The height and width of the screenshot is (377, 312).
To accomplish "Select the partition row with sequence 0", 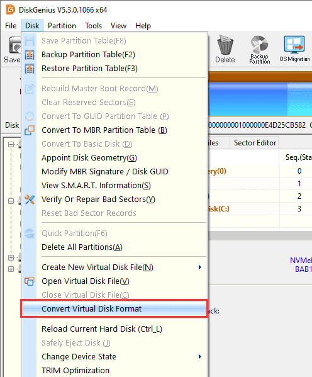I will [x=260, y=171].
